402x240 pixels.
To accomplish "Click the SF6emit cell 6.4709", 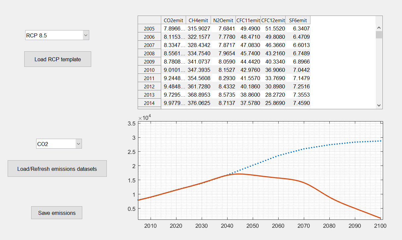I will pyautogui.click(x=298, y=37).
